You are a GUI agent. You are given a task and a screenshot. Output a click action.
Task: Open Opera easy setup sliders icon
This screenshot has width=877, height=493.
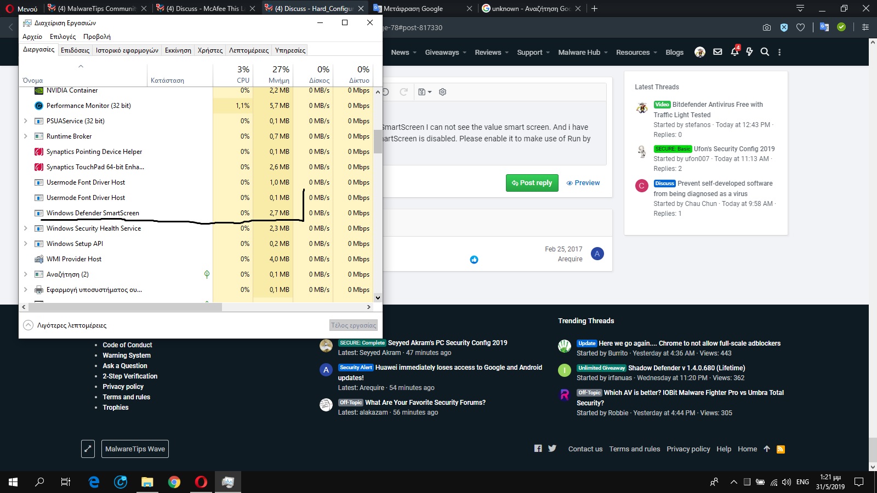pyautogui.click(x=865, y=27)
